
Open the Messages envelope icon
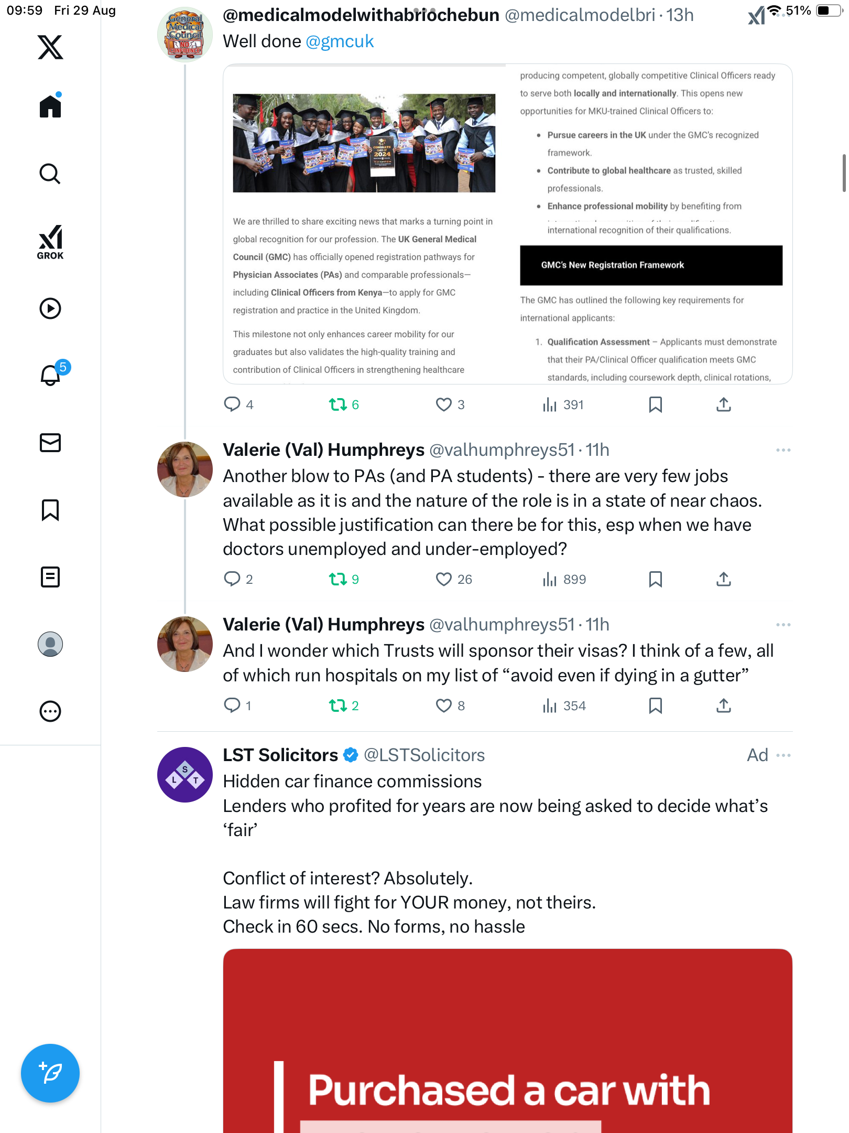tap(50, 443)
